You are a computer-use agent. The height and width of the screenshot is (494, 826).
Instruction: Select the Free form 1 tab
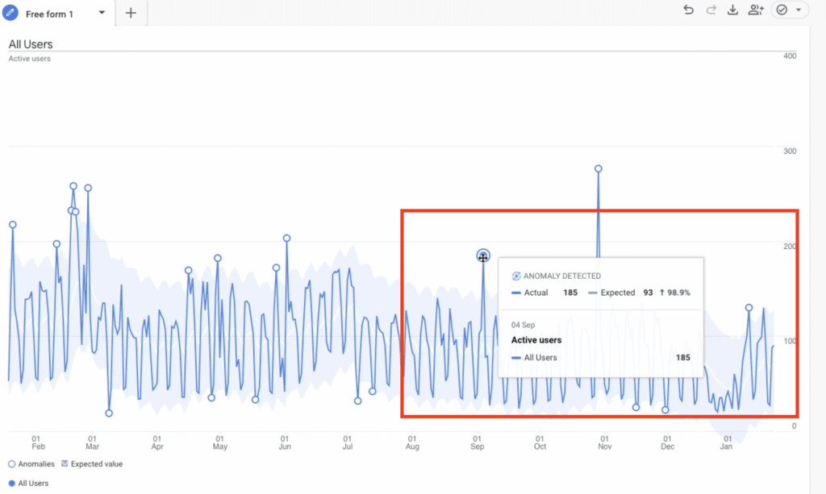pyautogui.click(x=50, y=14)
